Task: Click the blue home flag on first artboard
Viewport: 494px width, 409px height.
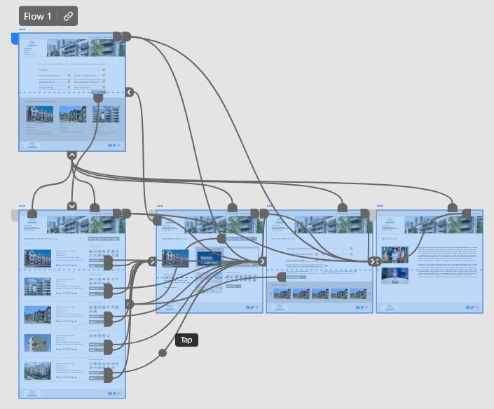Action: pos(14,39)
